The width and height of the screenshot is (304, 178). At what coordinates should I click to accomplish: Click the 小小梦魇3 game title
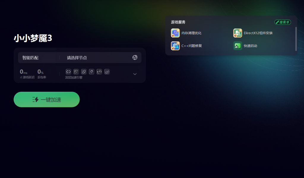point(33,38)
